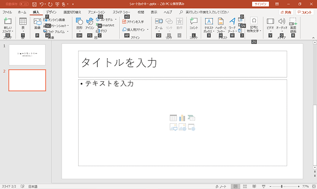This screenshot has width=317, height=189.
Task: Open the ワードアート WordArt tool
Action: [x=232, y=21]
